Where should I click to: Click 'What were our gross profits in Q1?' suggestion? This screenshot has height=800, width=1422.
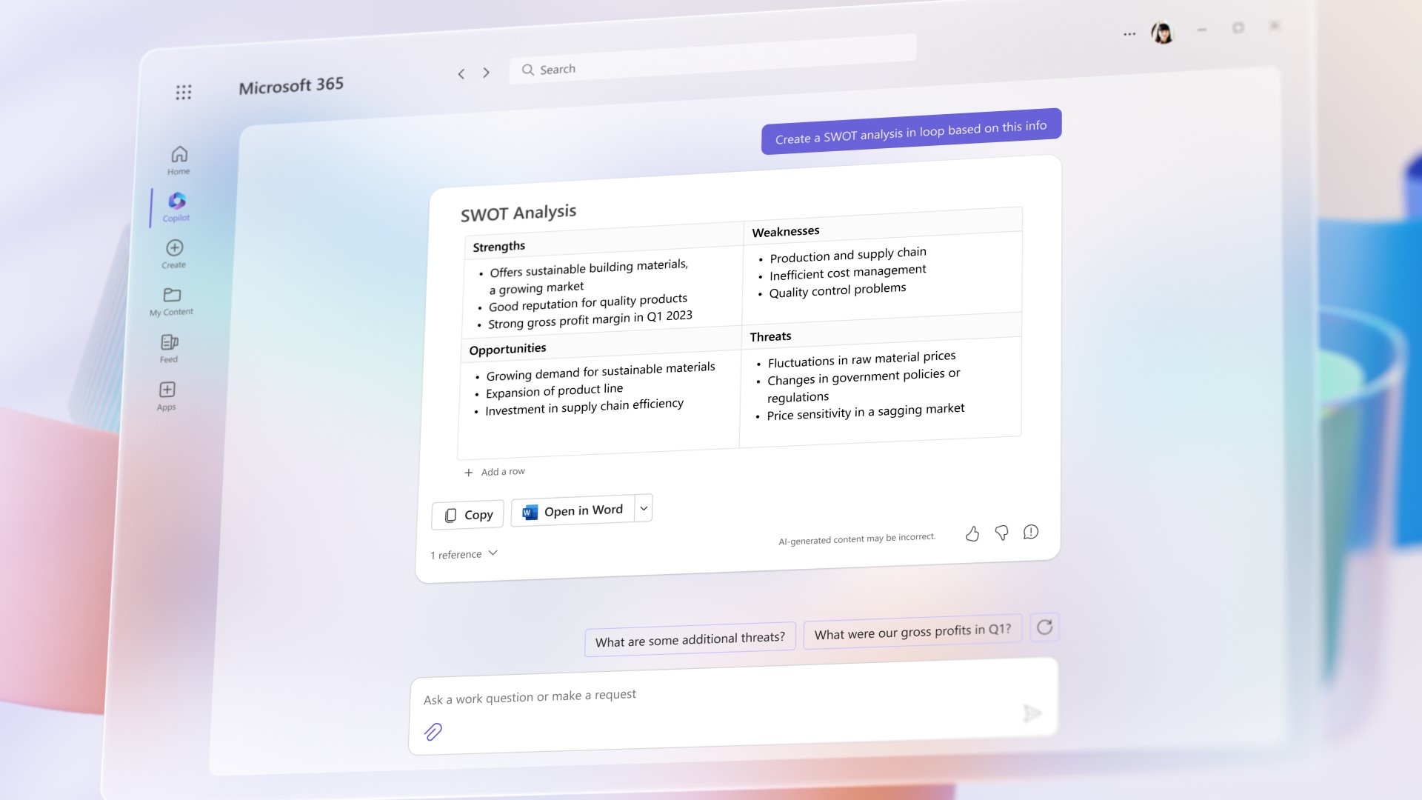912,629
